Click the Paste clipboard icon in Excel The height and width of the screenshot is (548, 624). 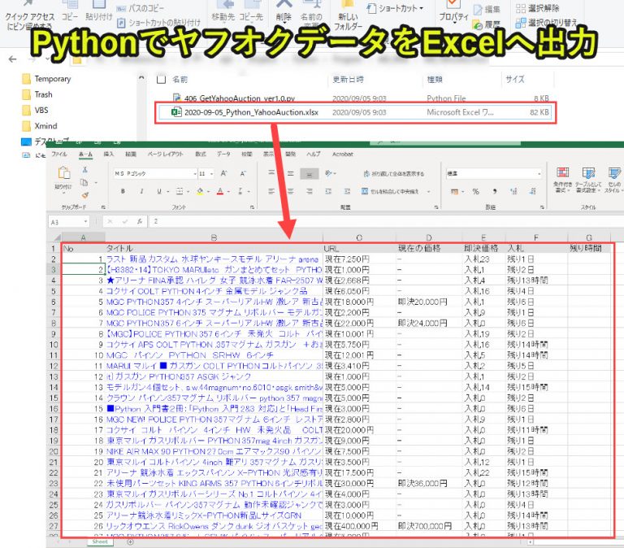tap(63, 174)
